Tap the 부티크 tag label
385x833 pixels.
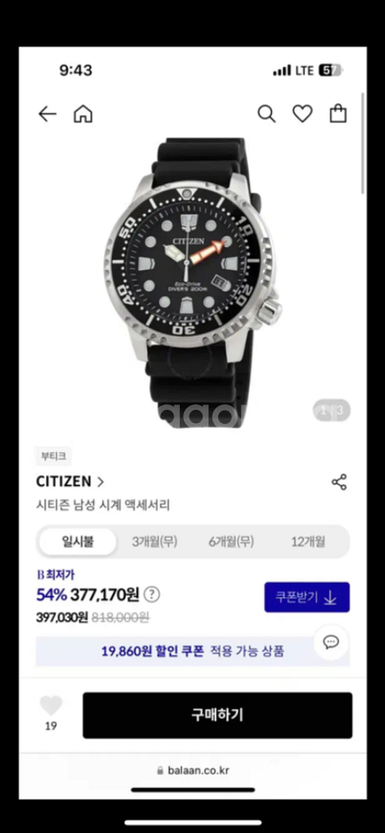(x=53, y=456)
